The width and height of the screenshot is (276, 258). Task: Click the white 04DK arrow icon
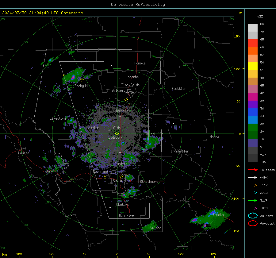253,178
